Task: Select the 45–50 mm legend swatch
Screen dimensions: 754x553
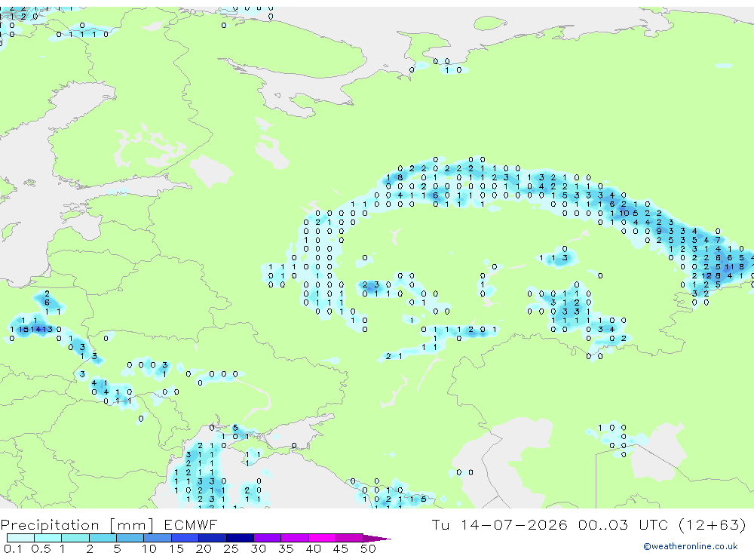Action: coord(350,538)
